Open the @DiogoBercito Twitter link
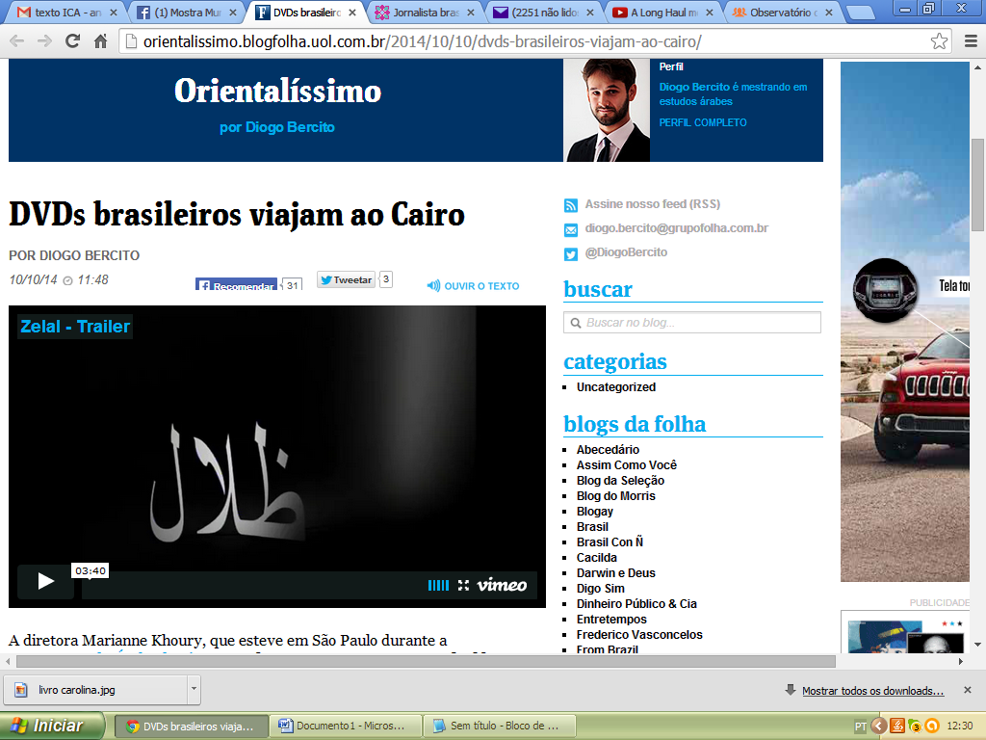 click(626, 251)
